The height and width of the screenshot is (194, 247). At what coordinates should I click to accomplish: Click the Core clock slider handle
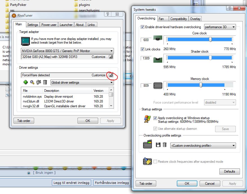[x=210, y=39]
